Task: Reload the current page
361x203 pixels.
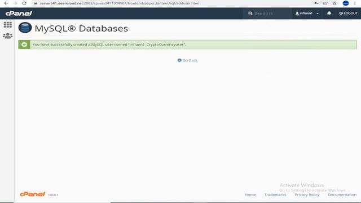Action: click(24, 3)
